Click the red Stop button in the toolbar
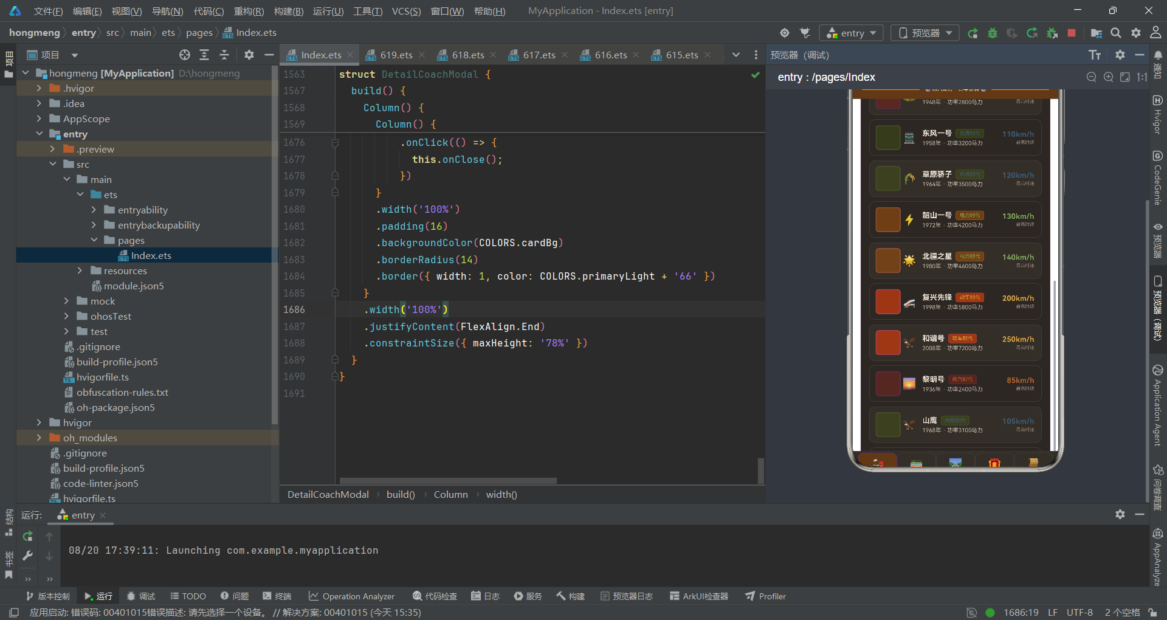This screenshot has height=620, width=1167. 1072,33
